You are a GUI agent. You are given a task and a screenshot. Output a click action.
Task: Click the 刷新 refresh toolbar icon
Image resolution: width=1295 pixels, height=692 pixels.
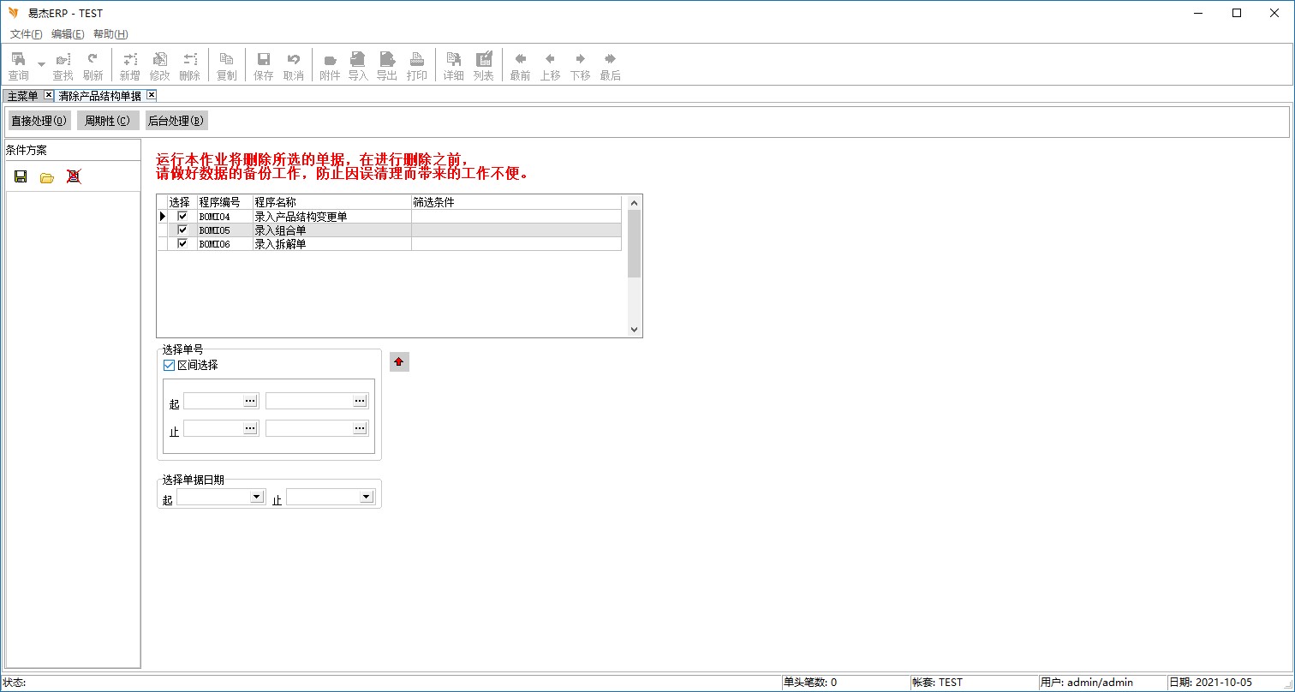point(92,66)
